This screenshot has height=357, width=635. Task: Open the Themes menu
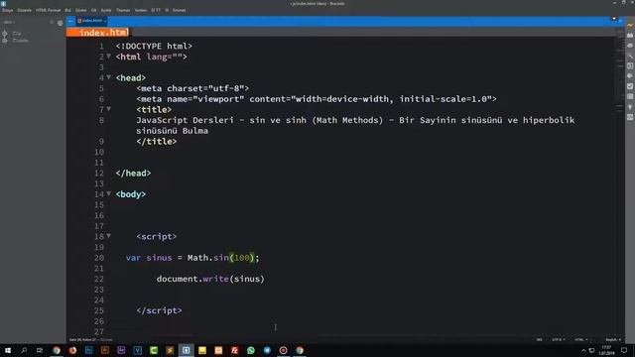[x=123, y=10]
